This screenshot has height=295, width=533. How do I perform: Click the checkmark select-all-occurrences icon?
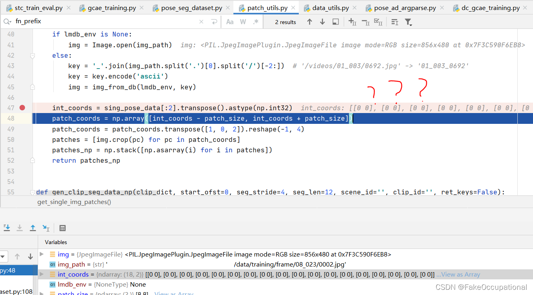[378, 22]
